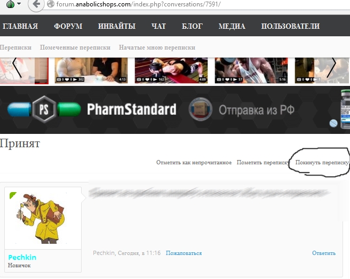
Task: Switch to Помеченные переписки tab
Action: [x=75, y=47]
